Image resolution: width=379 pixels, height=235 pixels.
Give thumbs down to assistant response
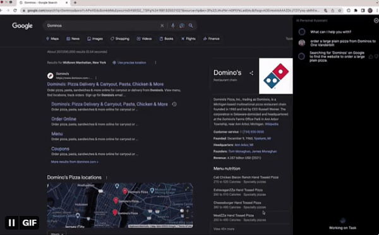click(x=376, y=57)
